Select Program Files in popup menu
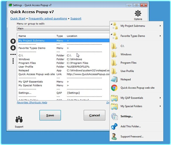171x145 pixels. tap(129, 63)
